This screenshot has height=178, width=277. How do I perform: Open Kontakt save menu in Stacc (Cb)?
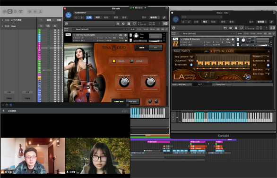pyautogui.click(x=225, y=28)
